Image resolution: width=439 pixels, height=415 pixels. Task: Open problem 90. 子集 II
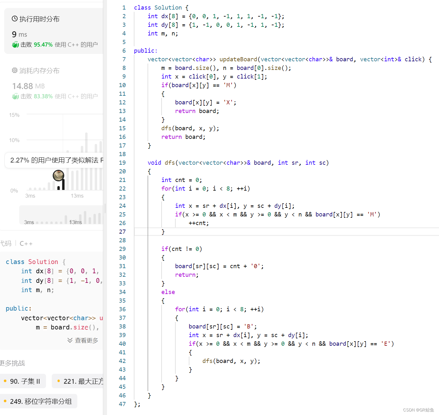pos(22,381)
